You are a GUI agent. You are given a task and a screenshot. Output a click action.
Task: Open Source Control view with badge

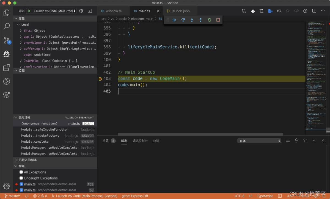point(7,40)
